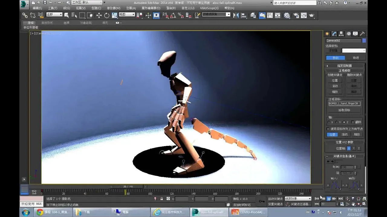Expand the 指定控制器 rollout
Screen dimensions: 387x217
[344, 66]
